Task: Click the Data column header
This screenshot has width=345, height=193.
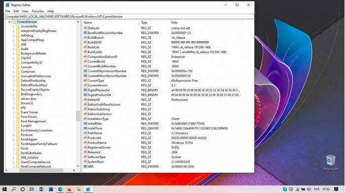Action: pyautogui.click(x=206, y=23)
